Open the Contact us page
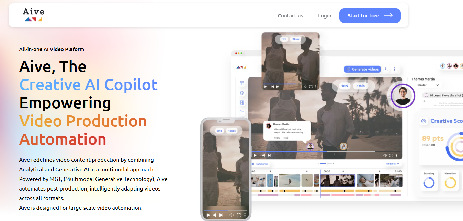463x221 pixels. pyautogui.click(x=290, y=16)
